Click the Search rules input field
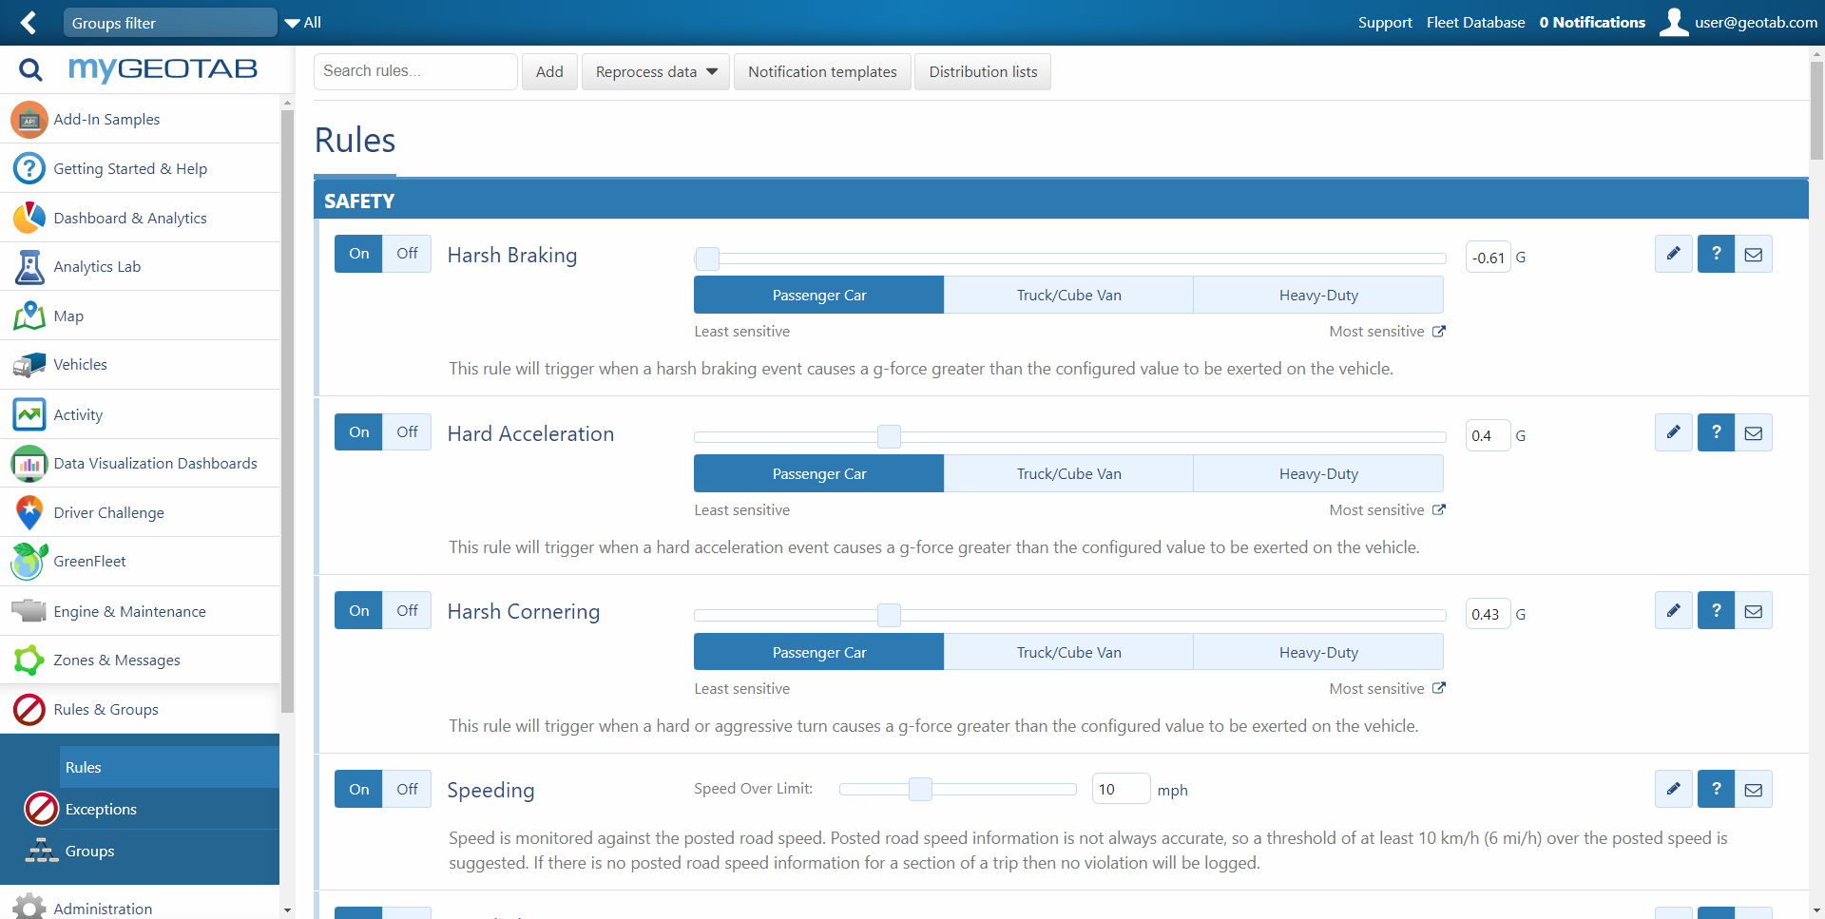The height and width of the screenshot is (919, 1825). coord(415,71)
